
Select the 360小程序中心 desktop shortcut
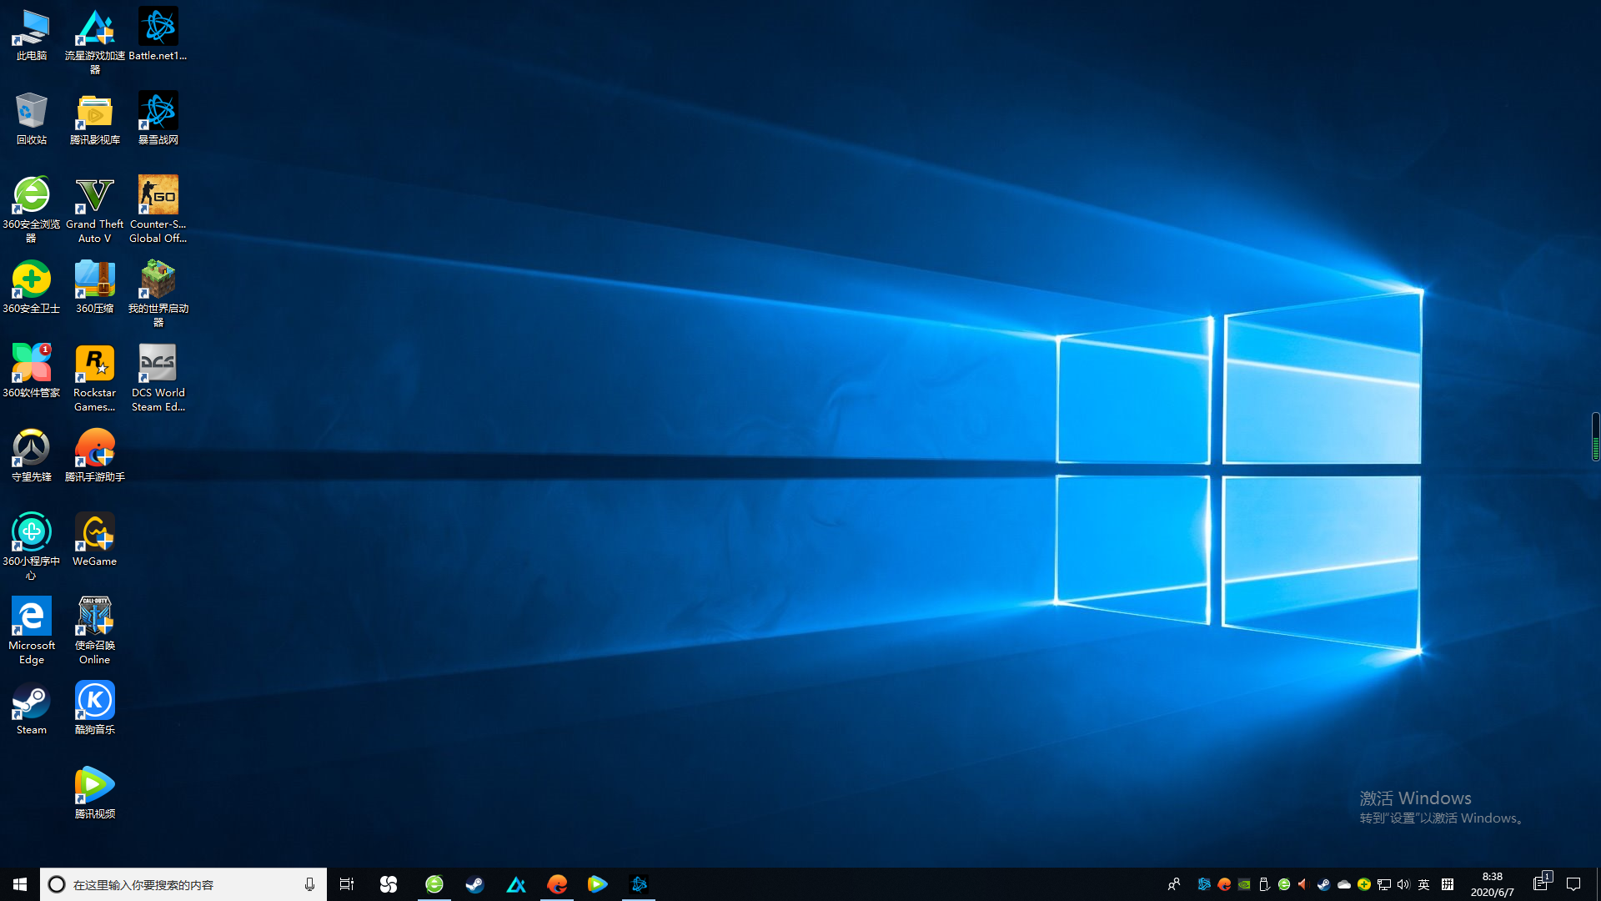pos(32,547)
